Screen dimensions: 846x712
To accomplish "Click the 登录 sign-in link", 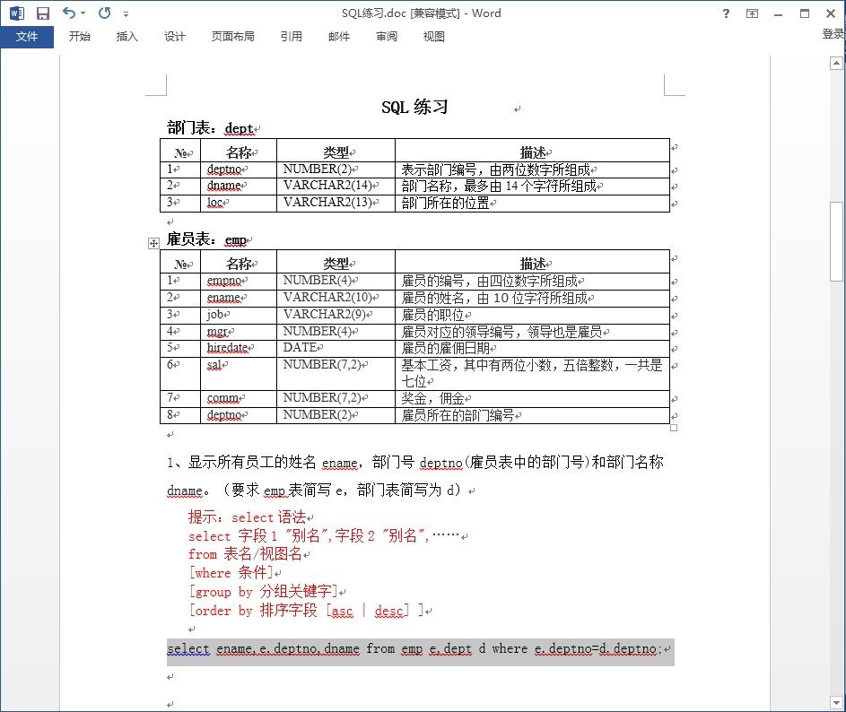I will click(x=833, y=34).
